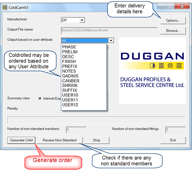Open Review Non-Standard members
Viewport: 192px width, 173px height.
[x=60, y=140]
